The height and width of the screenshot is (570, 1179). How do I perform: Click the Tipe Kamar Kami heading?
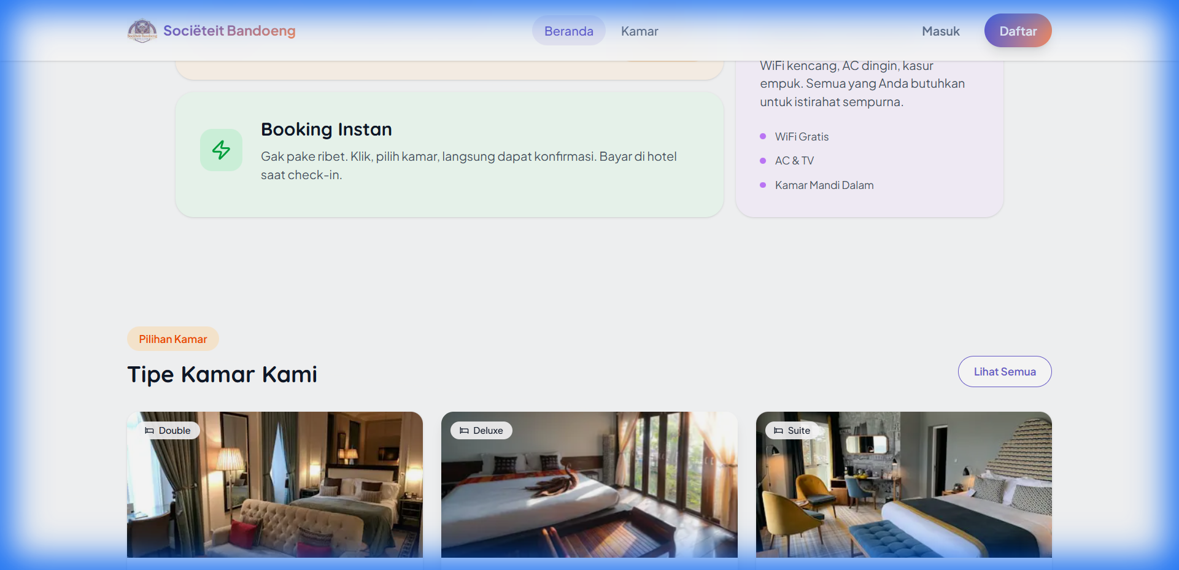coord(222,374)
